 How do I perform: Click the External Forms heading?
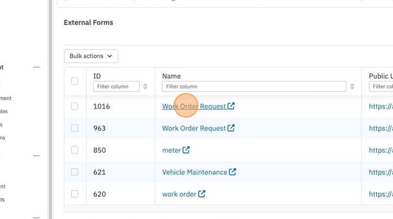(88, 22)
